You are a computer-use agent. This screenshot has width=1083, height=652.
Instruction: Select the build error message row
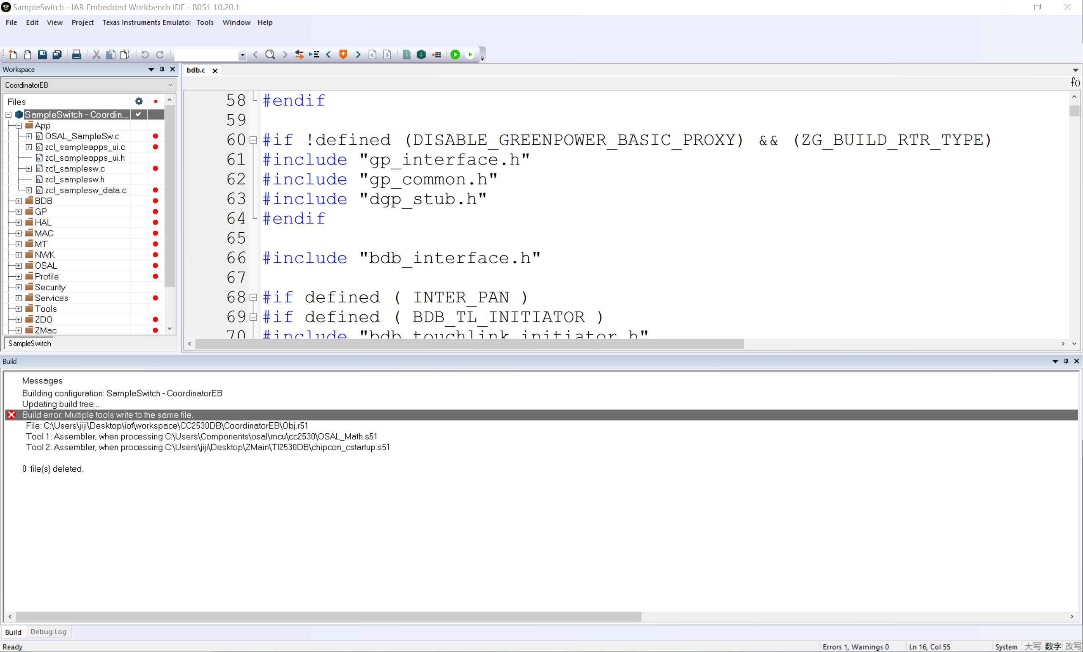(x=107, y=415)
